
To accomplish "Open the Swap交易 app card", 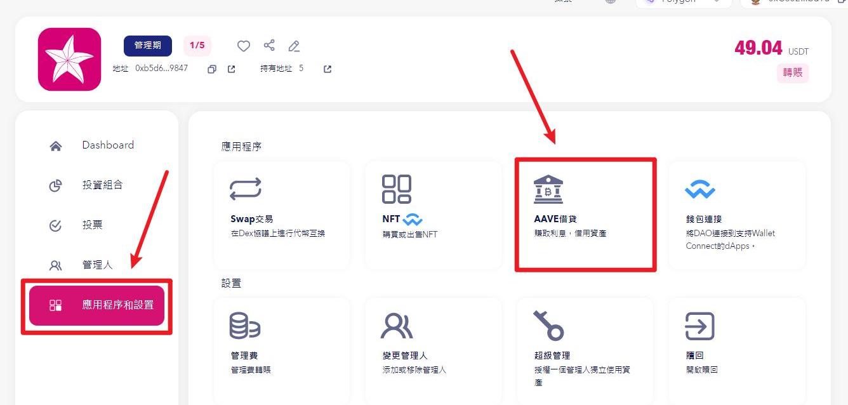I will [x=282, y=215].
